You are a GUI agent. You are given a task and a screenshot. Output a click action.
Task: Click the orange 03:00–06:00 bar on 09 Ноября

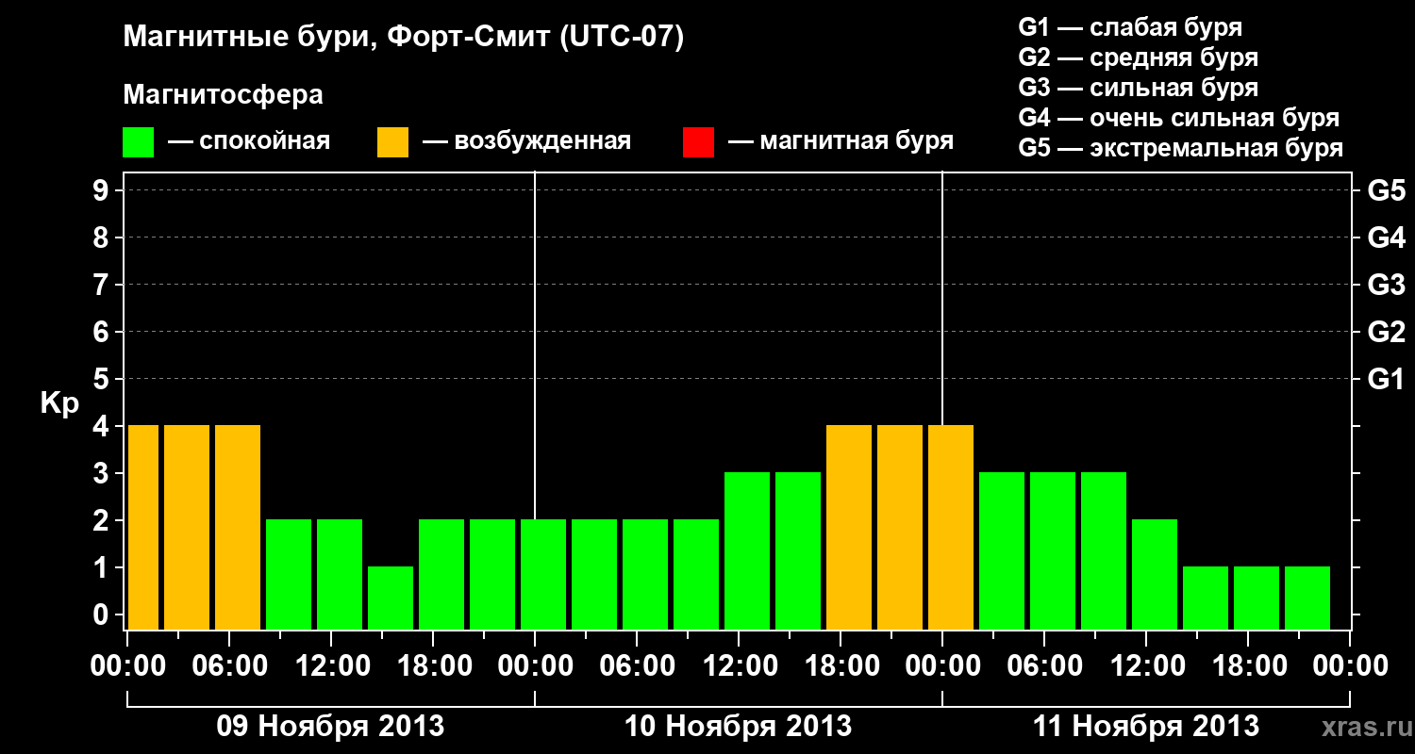187,527
